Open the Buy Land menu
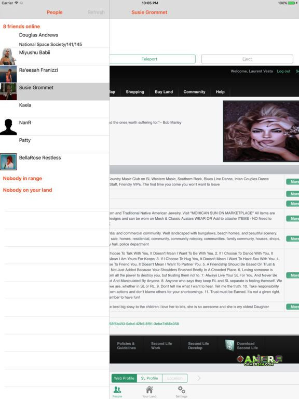The height and width of the screenshot is (399, 299). pyautogui.click(x=164, y=92)
